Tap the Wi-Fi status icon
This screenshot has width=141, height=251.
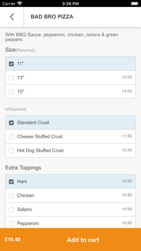tap(20, 4)
